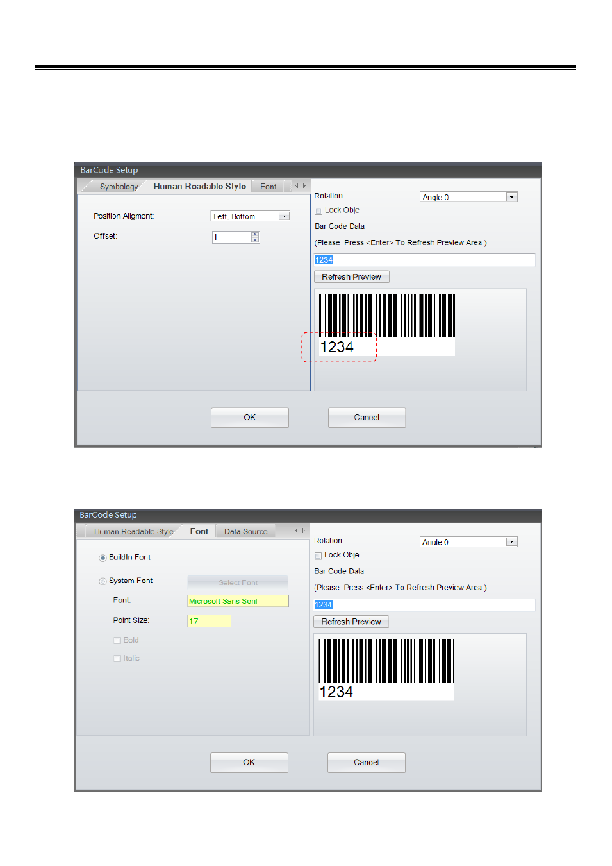Image resolution: width=612 pixels, height=866 pixels.
Task: Click the Offset number input field
Action: (x=231, y=237)
